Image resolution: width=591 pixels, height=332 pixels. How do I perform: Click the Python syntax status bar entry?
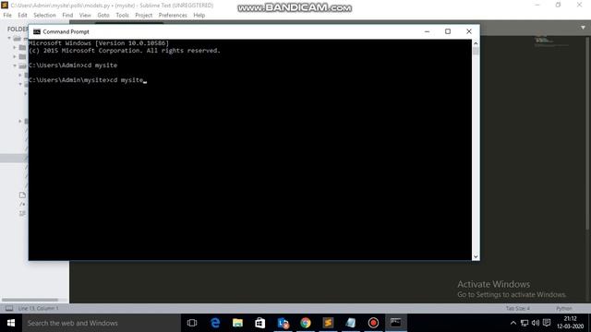pyautogui.click(x=564, y=308)
